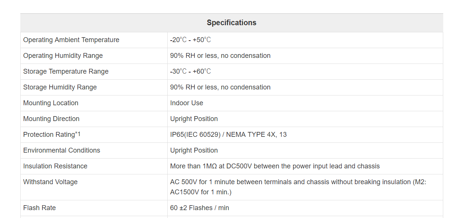
Task: Click the Flash Rate row label
Action: tap(39, 208)
